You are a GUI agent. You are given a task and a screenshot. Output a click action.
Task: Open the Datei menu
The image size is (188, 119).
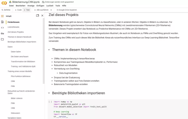coord(11,6)
